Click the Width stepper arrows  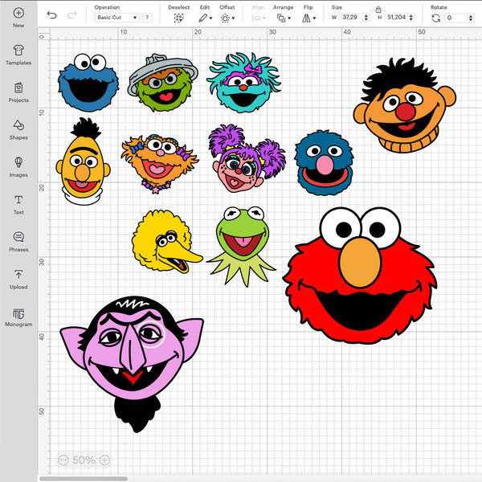point(366,18)
